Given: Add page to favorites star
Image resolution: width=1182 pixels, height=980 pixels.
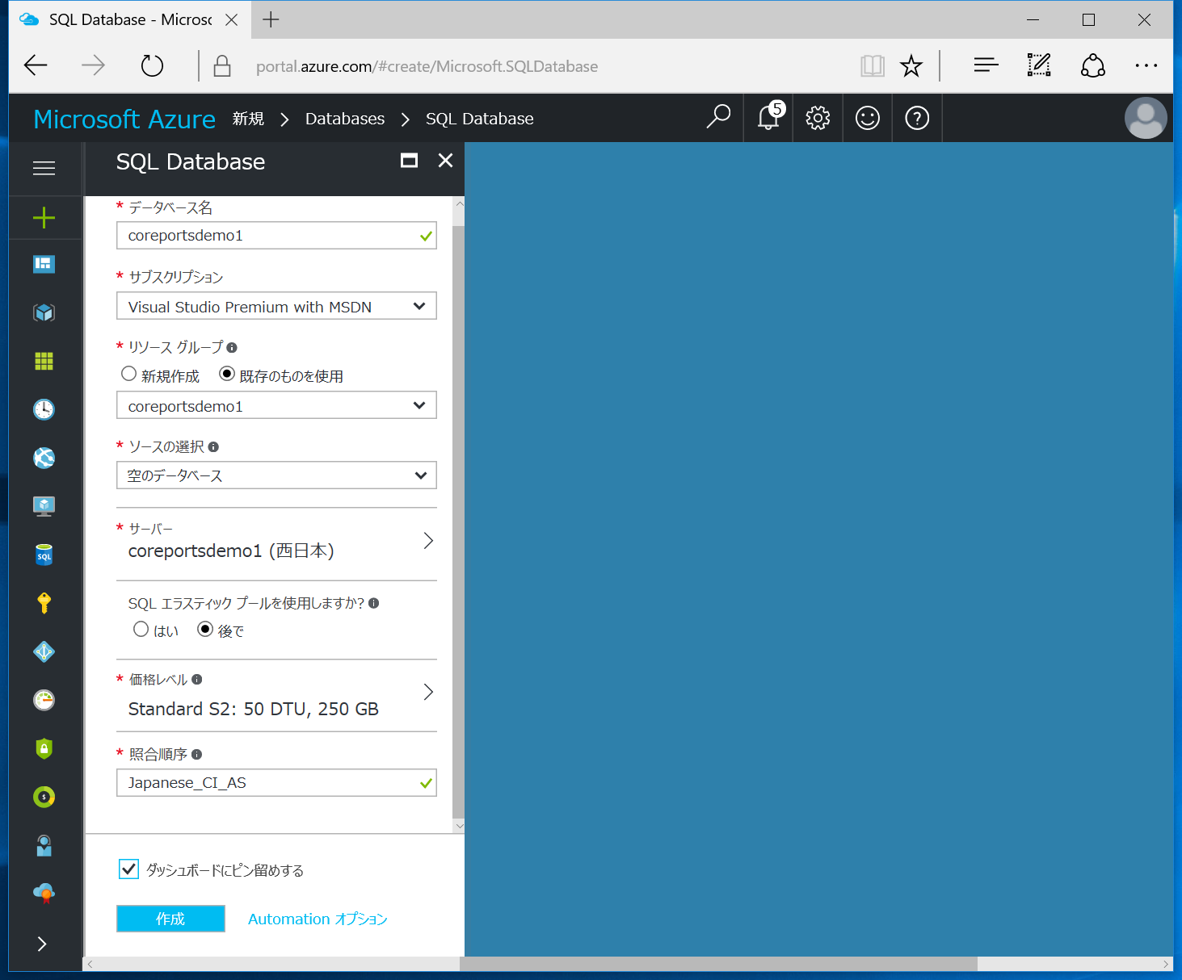Looking at the screenshot, I should pos(911,65).
